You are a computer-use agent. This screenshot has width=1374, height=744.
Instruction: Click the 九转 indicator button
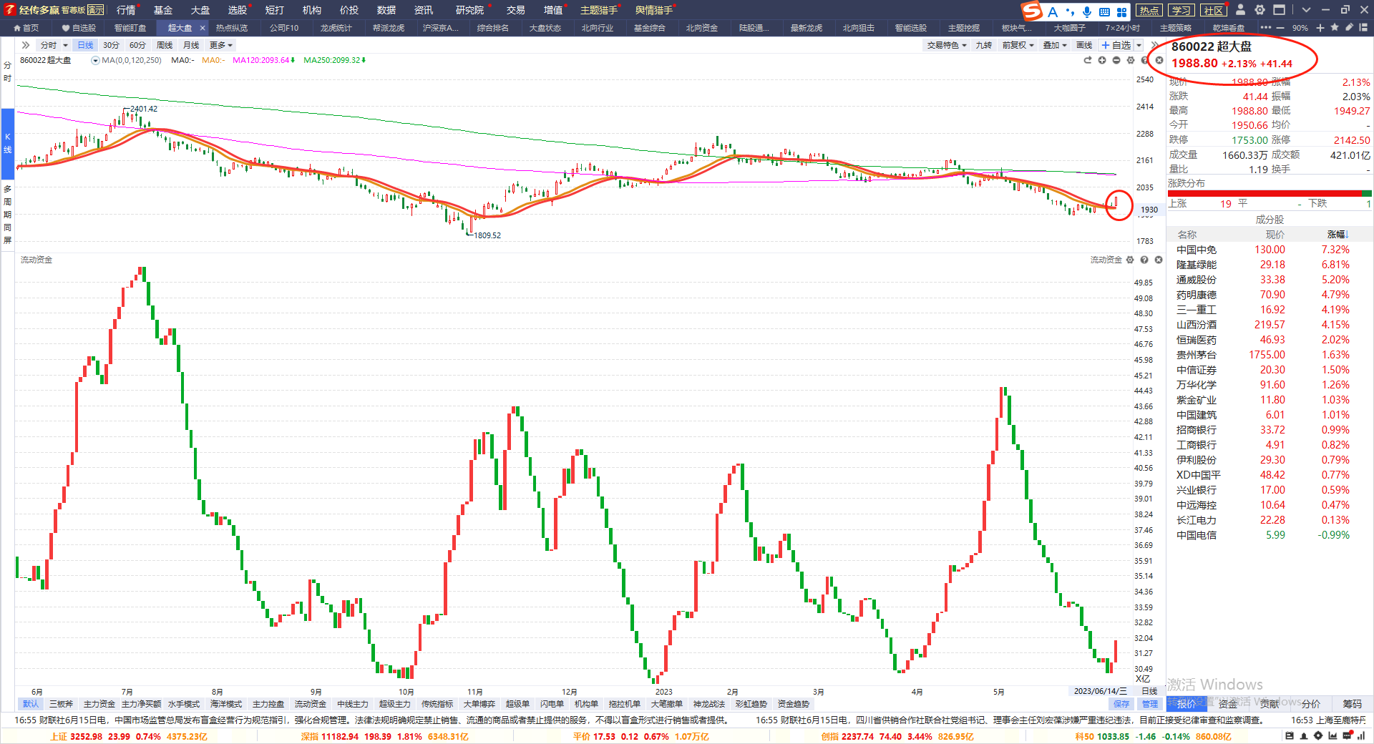(983, 45)
